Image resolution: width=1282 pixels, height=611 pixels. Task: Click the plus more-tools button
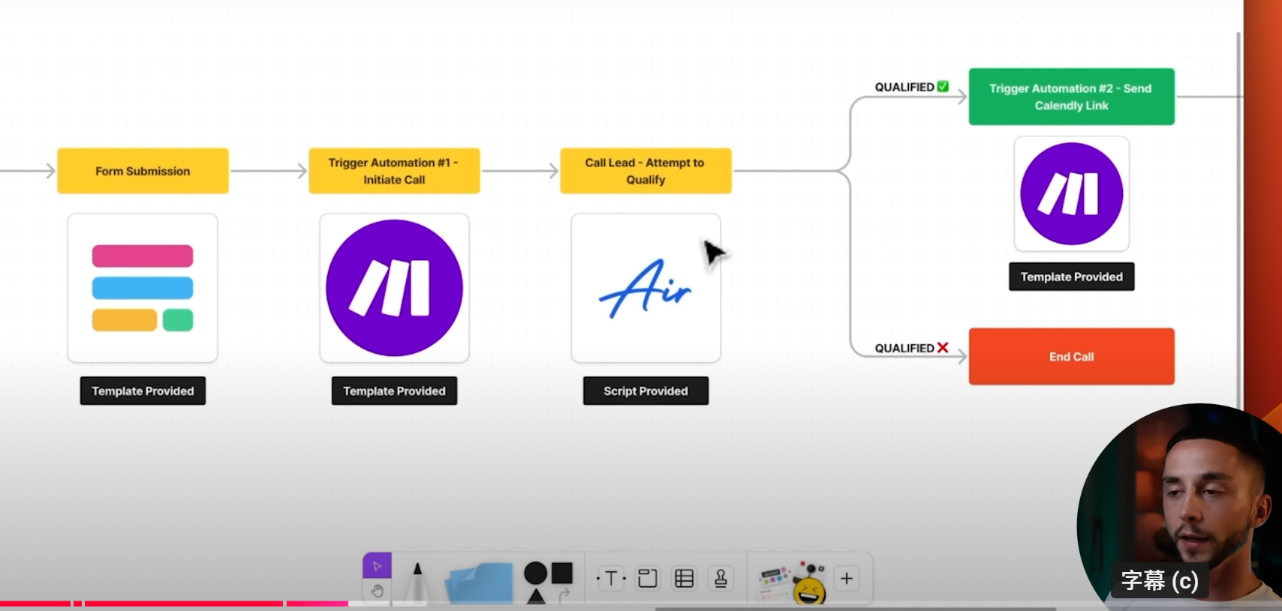point(847,578)
